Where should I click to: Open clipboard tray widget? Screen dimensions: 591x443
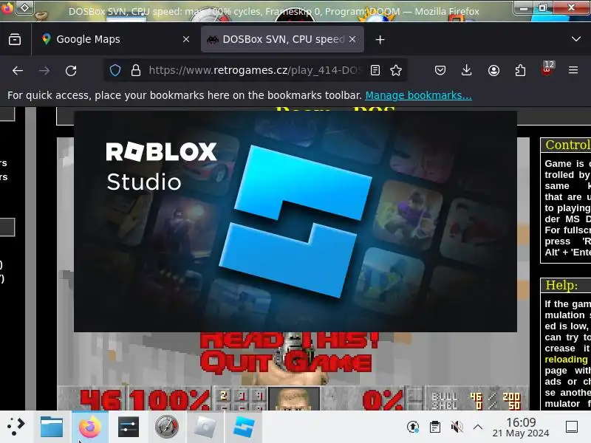tap(435, 427)
